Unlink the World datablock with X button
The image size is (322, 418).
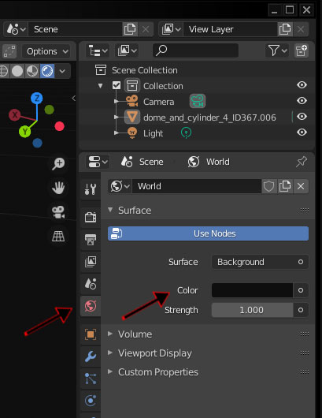(301, 186)
